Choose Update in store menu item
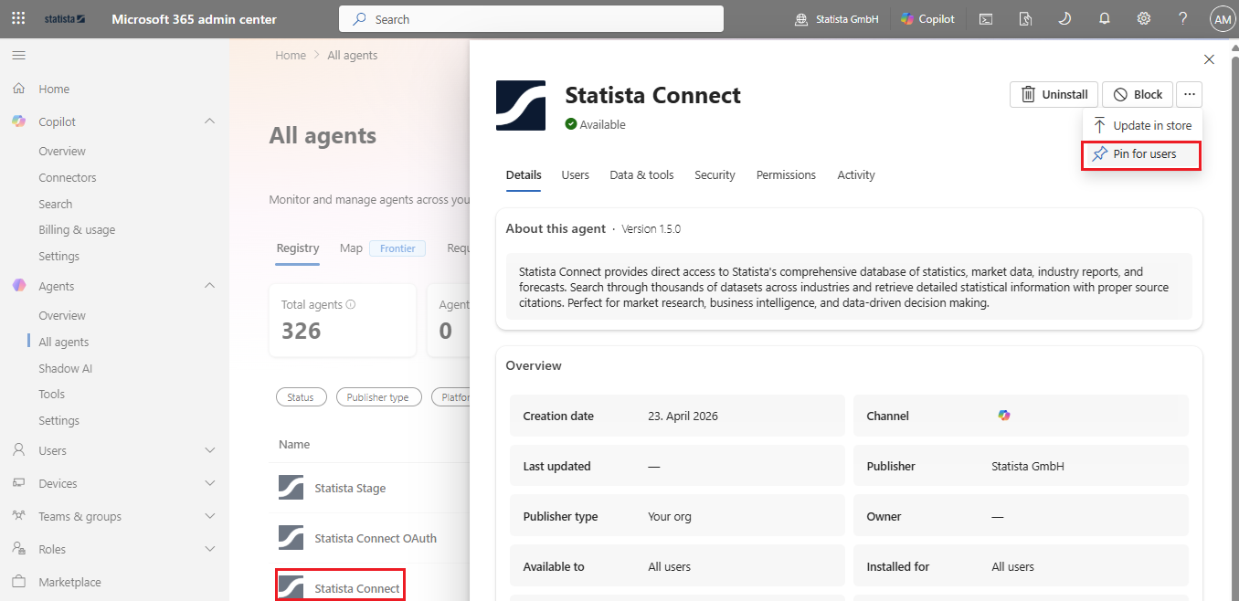 pos(1141,125)
